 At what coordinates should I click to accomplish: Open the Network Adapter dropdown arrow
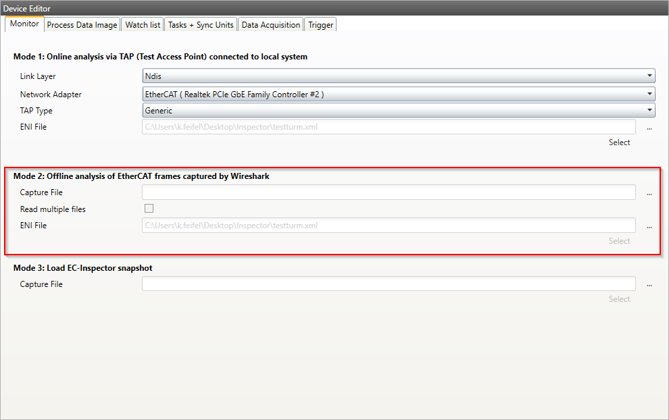pyautogui.click(x=650, y=94)
